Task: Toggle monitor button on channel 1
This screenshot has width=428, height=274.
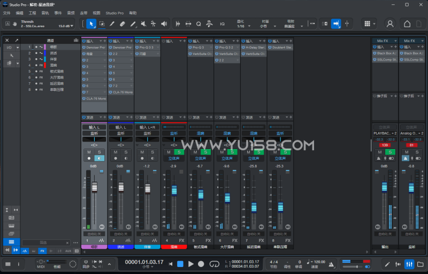Action: [x=100, y=159]
